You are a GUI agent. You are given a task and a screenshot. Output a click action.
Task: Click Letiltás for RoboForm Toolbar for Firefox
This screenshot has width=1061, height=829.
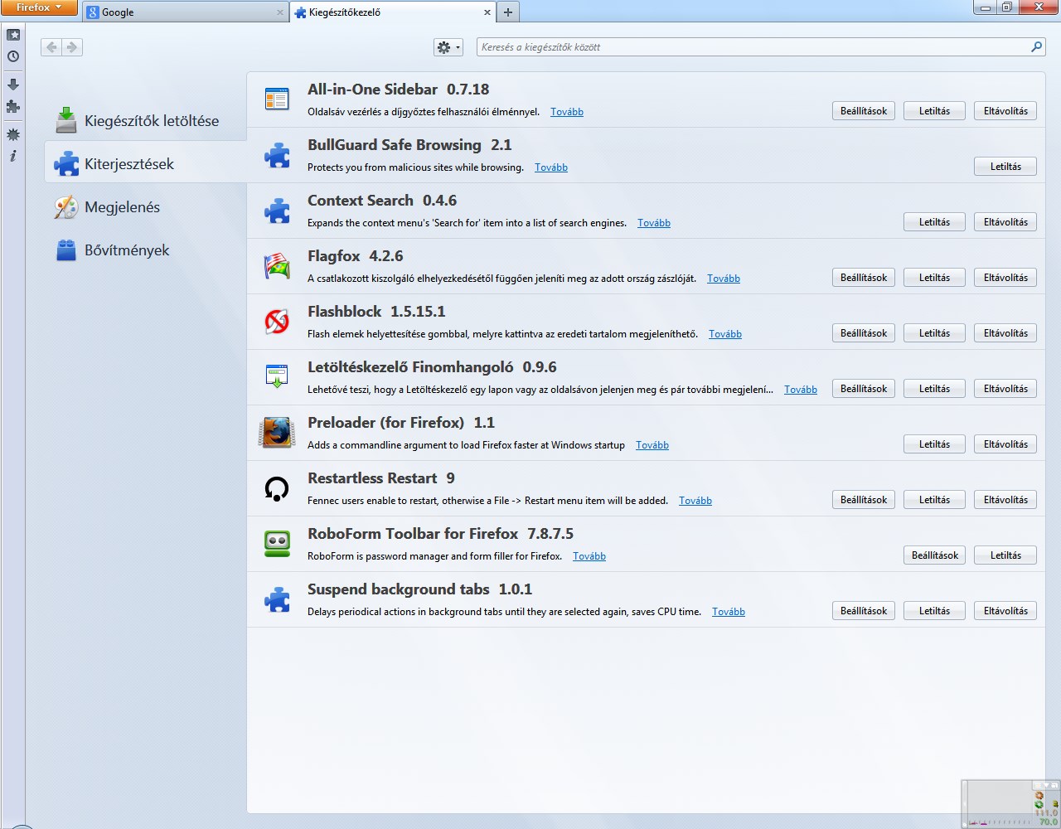click(1005, 555)
